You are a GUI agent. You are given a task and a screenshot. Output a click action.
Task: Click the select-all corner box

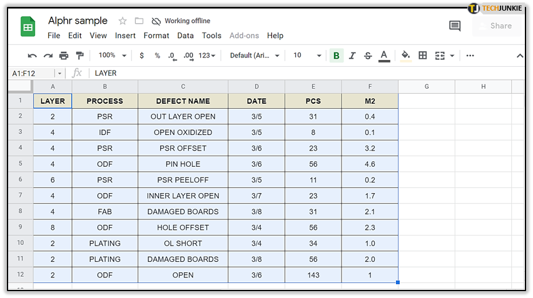[21, 86]
